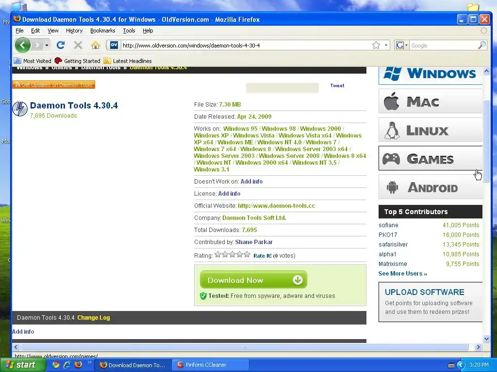Click the horizontal scrollbar right arrow
The height and width of the screenshot is (372, 497).
pos(478,347)
